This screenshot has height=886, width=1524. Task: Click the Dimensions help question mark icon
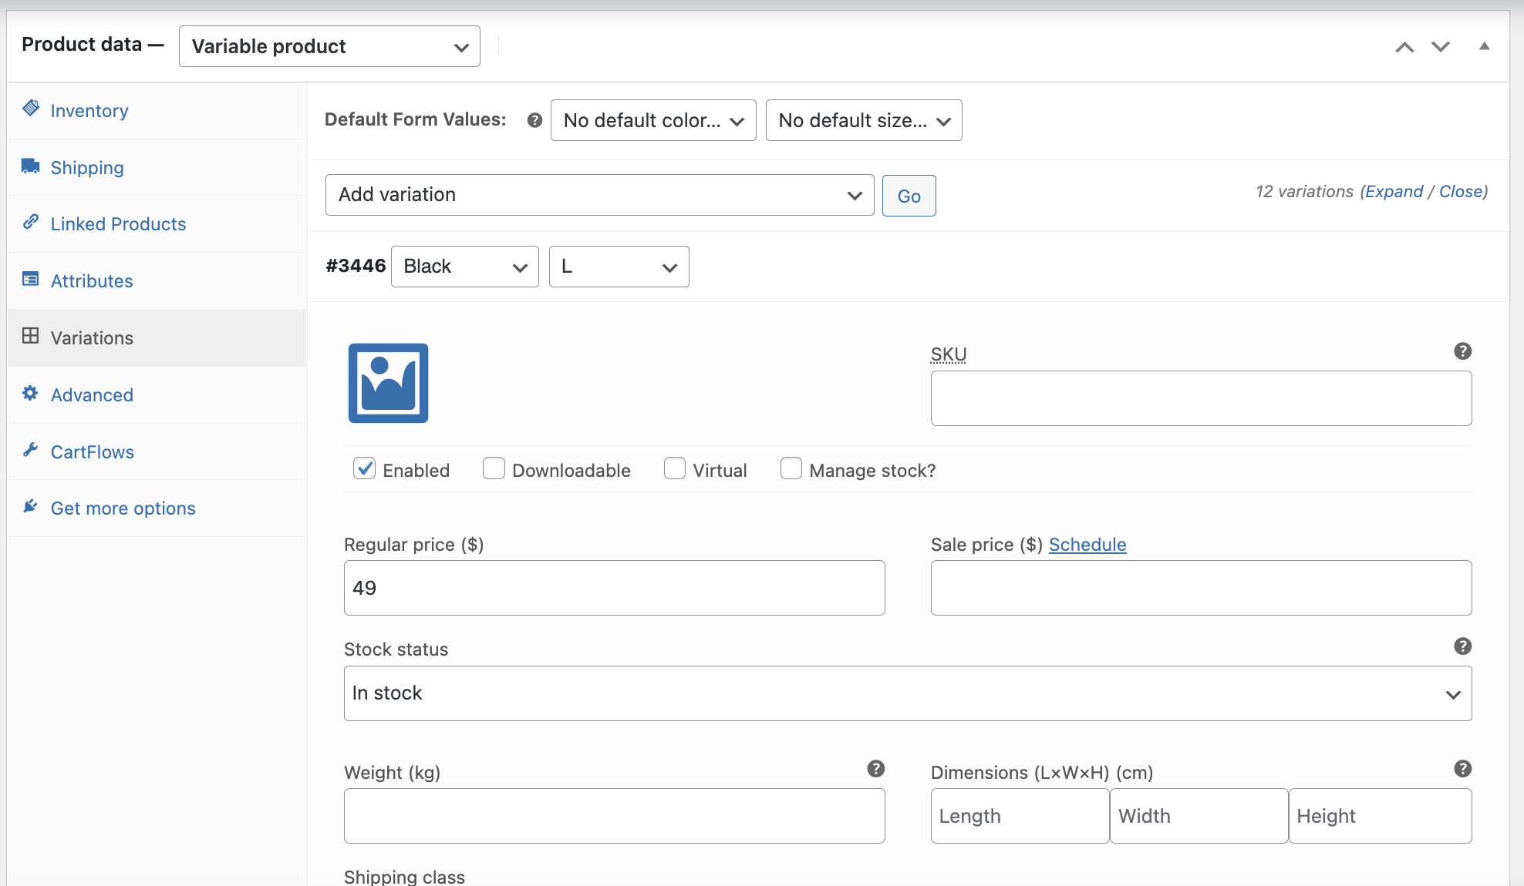coord(1462,769)
